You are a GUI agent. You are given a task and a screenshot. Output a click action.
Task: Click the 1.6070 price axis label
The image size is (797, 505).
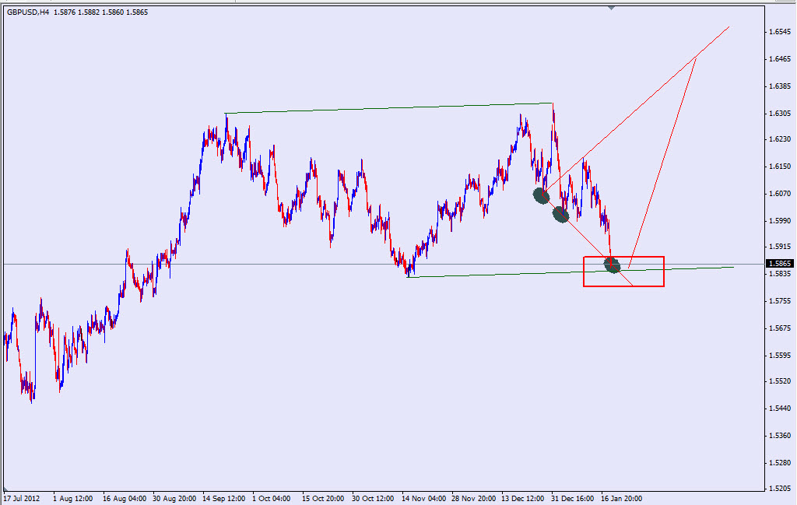pyautogui.click(x=780, y=194)
